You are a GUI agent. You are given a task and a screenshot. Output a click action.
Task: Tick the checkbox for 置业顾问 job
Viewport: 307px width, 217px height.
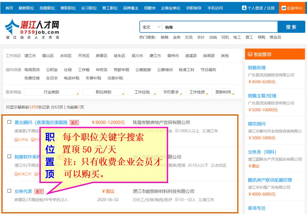9,122
